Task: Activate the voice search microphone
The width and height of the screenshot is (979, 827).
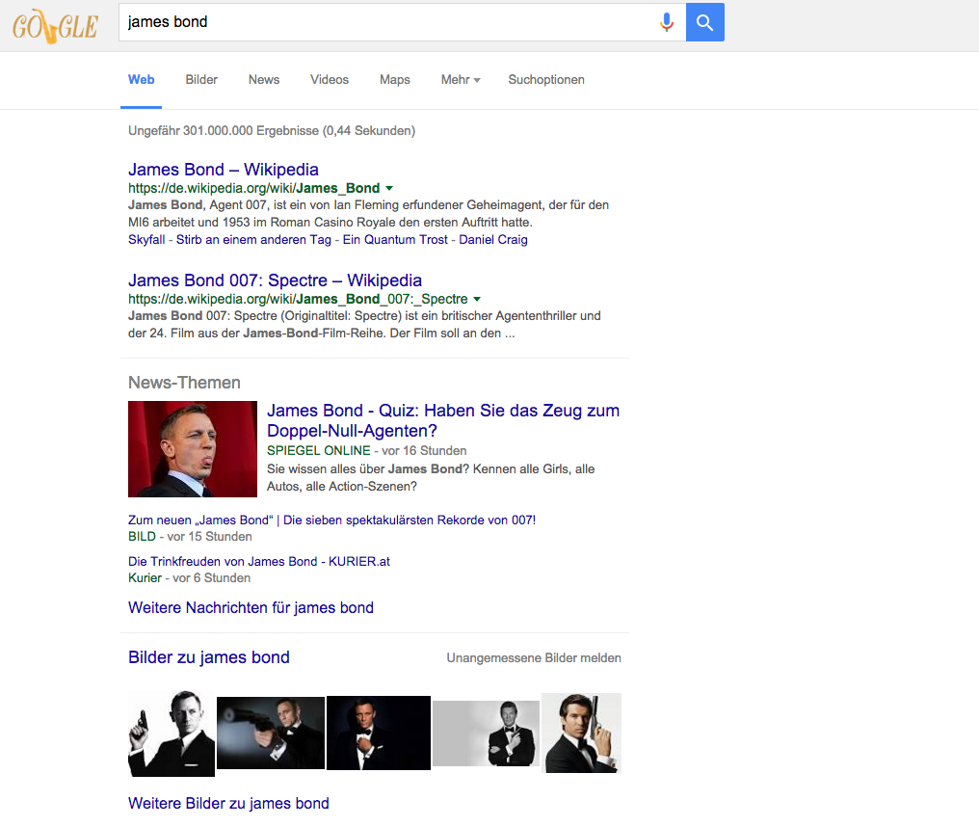Action: point(666,22)
